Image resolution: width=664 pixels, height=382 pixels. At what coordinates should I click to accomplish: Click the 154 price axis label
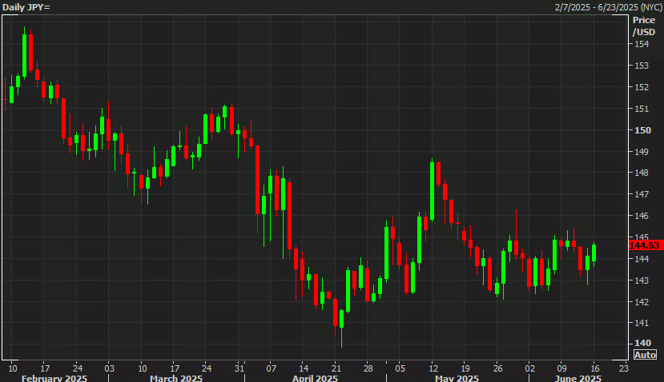[x=641, y=44]
